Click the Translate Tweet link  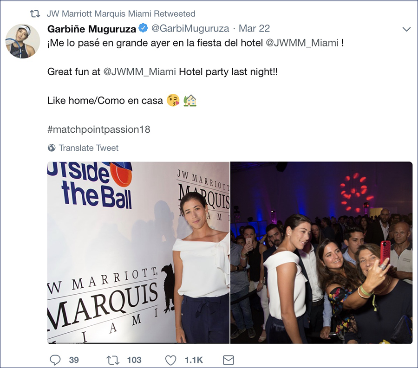tap(89, 148)
